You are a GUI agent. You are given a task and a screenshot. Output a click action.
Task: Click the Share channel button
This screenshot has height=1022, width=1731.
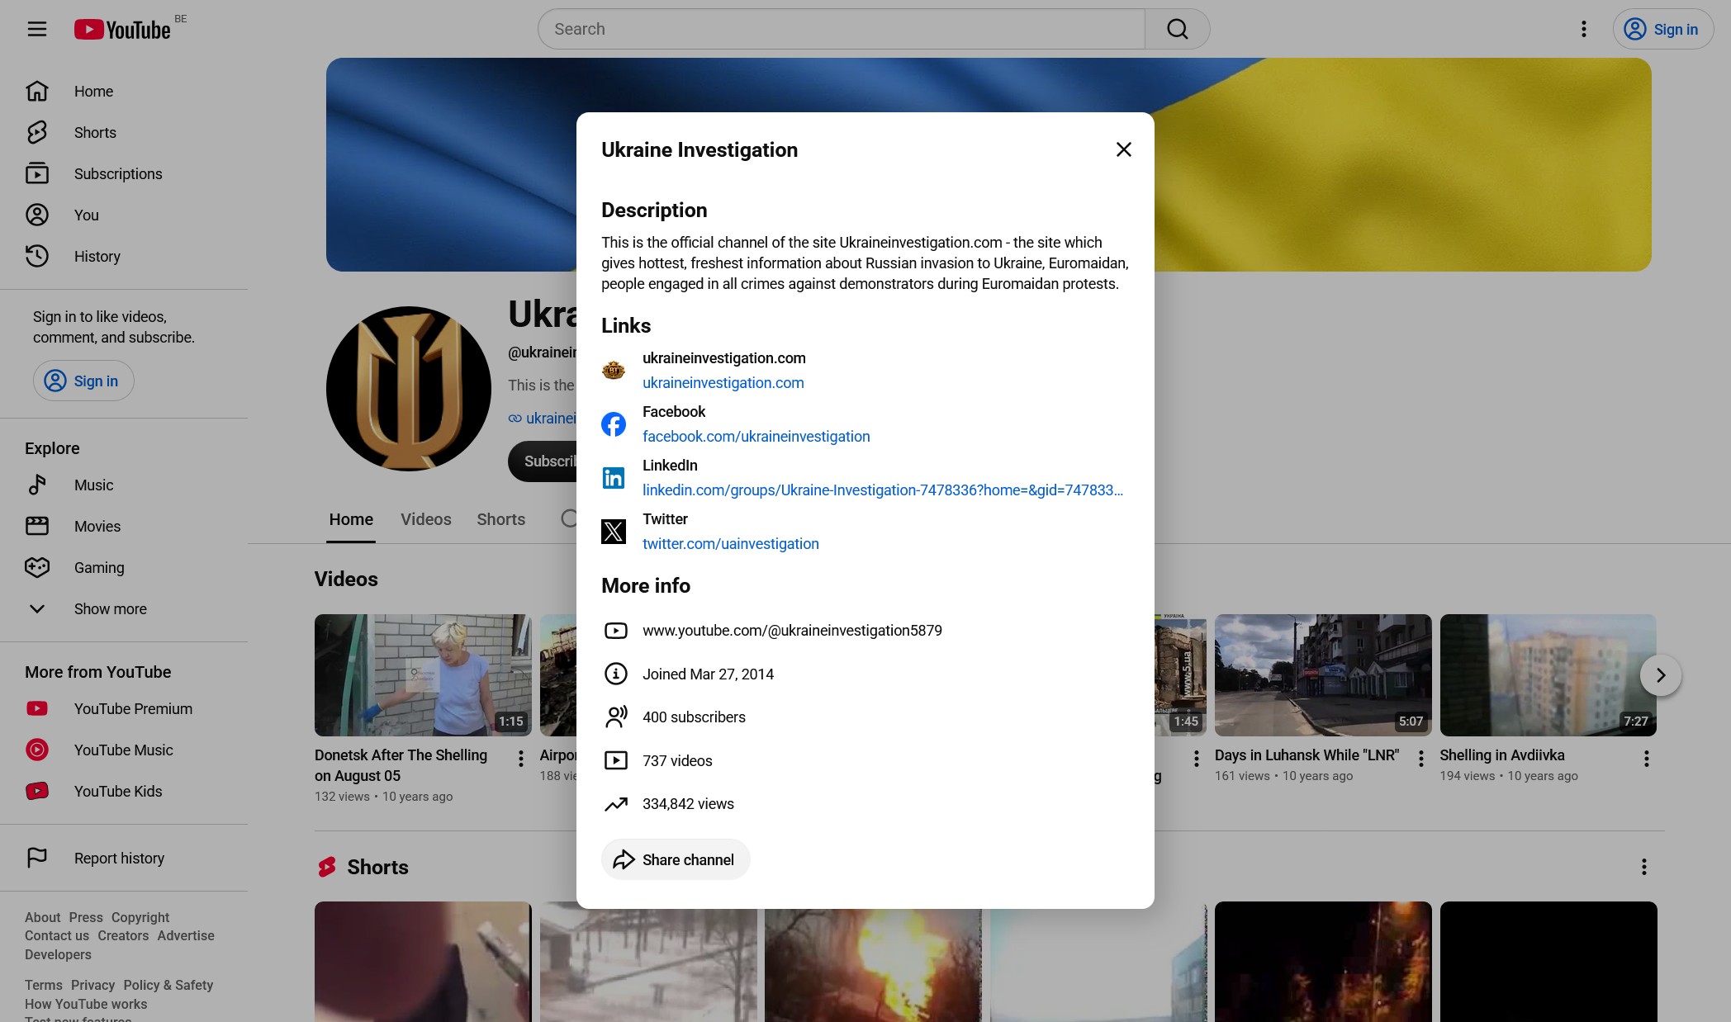[676, 859]
